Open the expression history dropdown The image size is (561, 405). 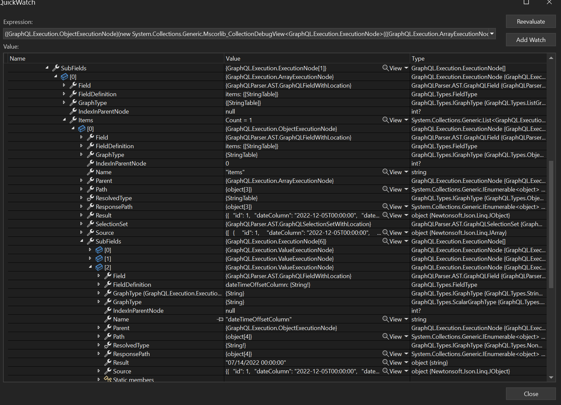(x=492, y=33)
